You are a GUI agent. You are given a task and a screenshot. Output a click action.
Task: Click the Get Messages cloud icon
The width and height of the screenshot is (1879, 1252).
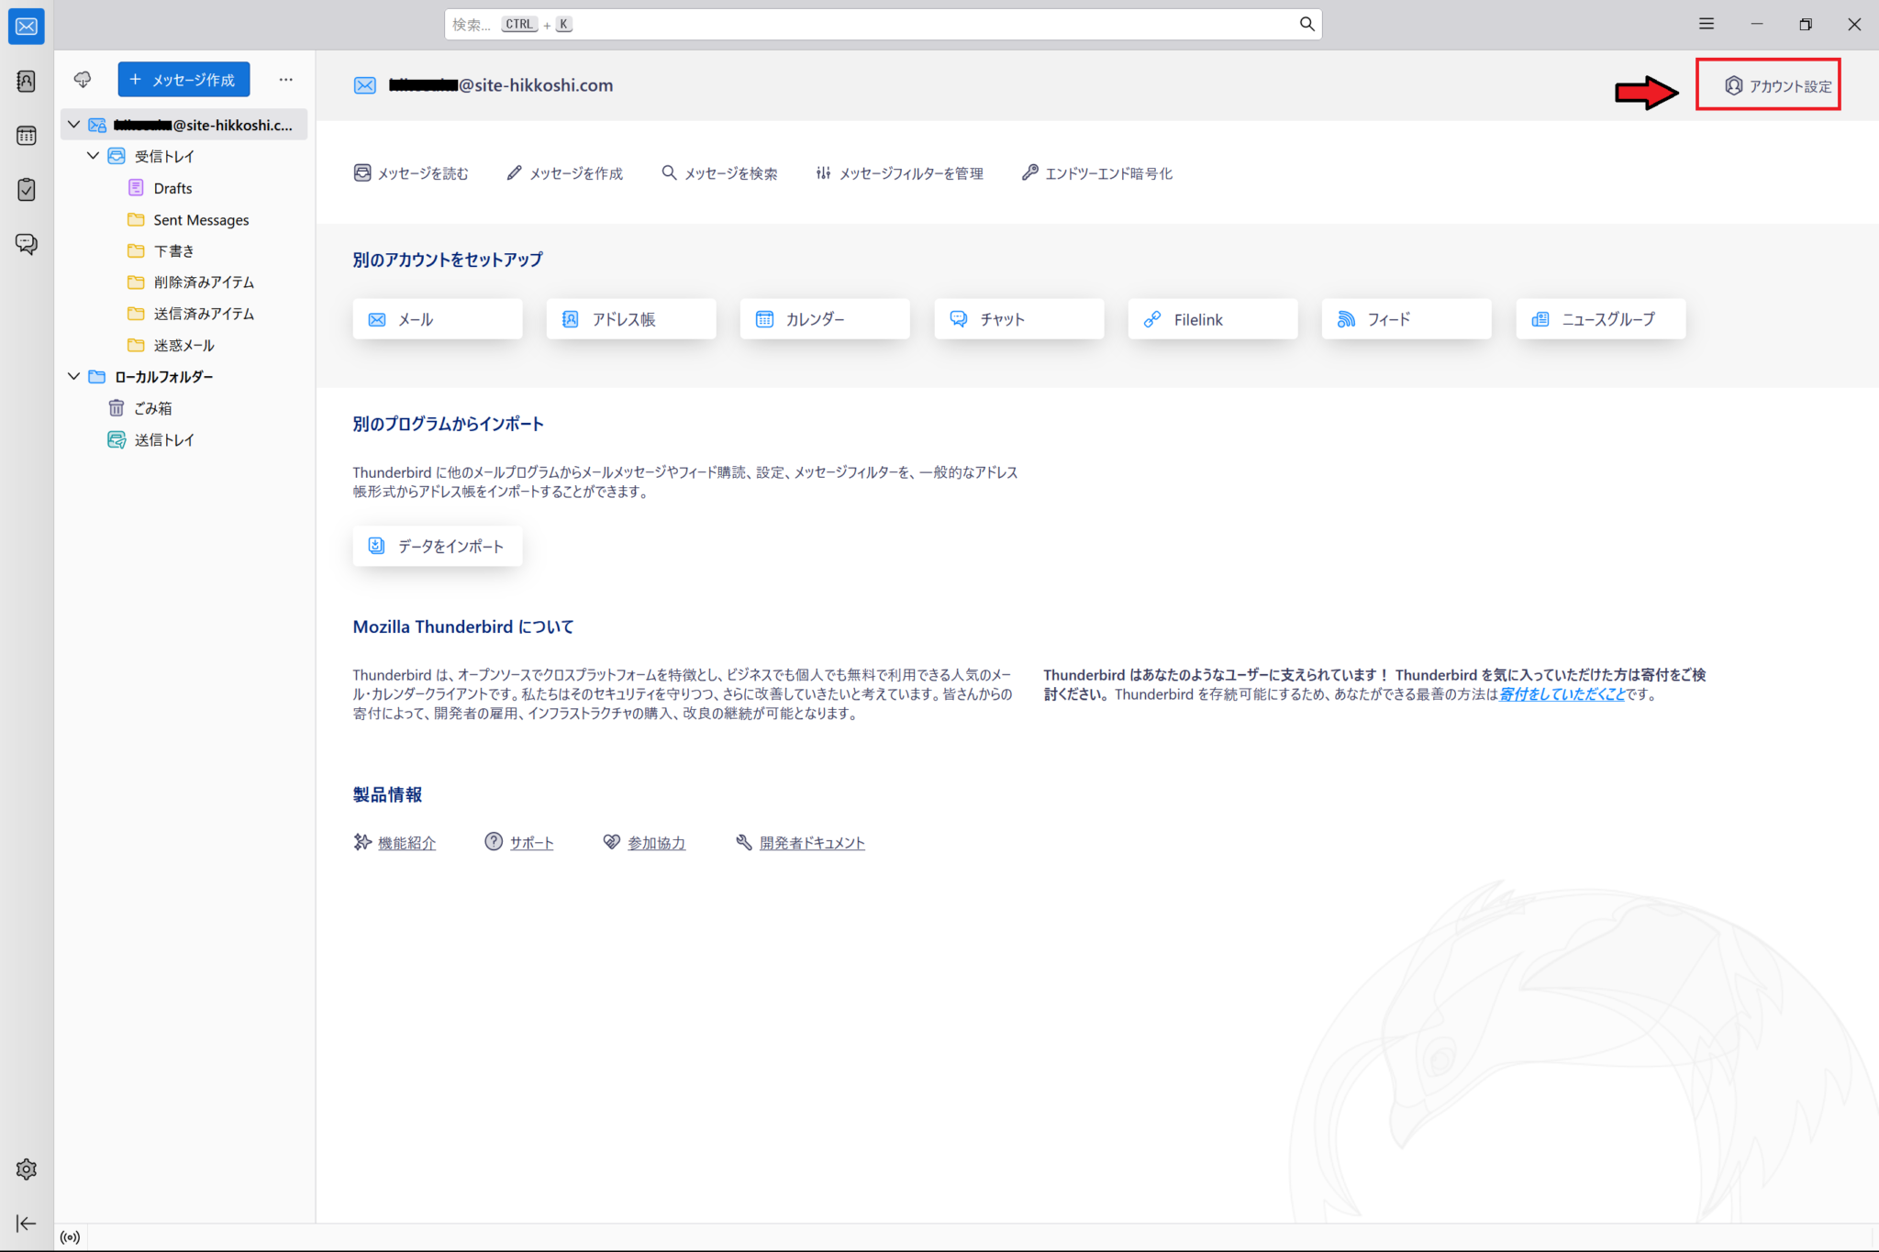click(x=83, y=80)
